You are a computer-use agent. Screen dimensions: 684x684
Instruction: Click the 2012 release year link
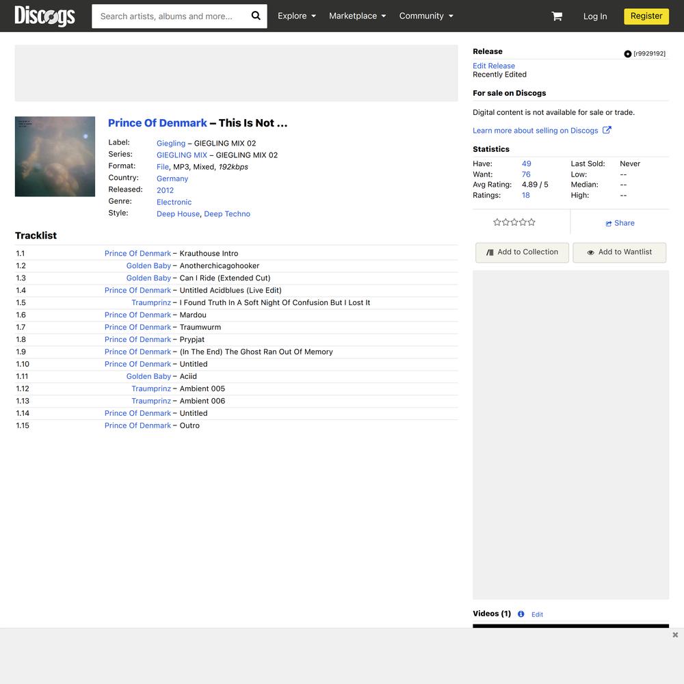click(165, 190)
